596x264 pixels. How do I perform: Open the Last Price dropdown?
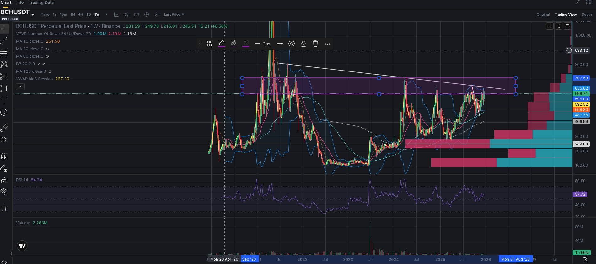(x=174, y=14)
